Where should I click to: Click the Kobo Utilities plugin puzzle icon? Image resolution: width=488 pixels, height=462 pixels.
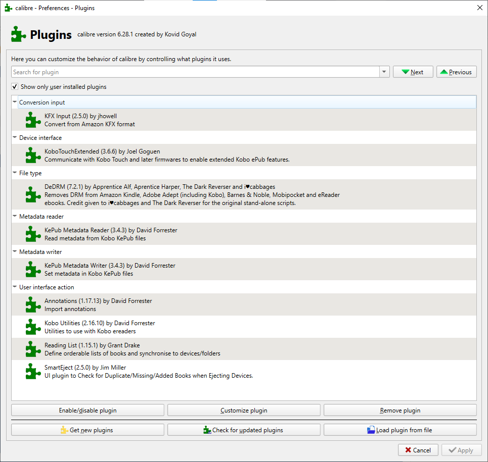tap(33, 327)
